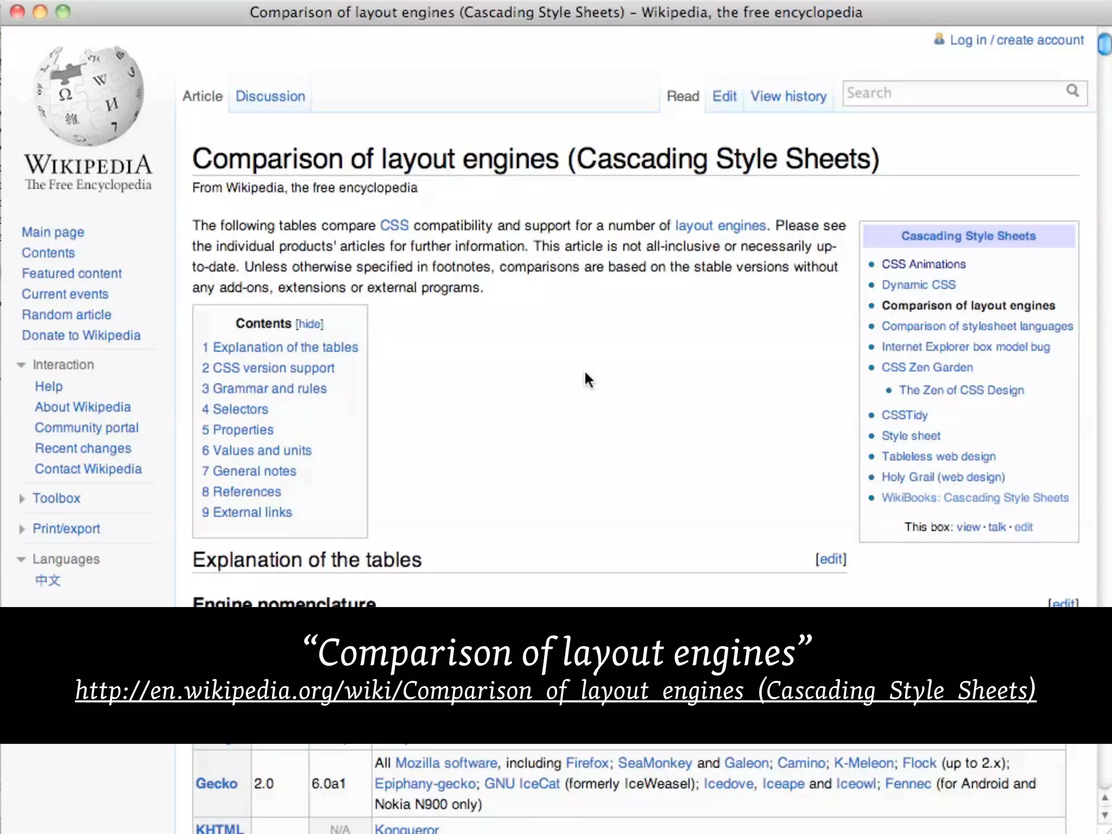Jump to 5 Properties section
This screenshot has height=834, width=1112.
[238, 429]
